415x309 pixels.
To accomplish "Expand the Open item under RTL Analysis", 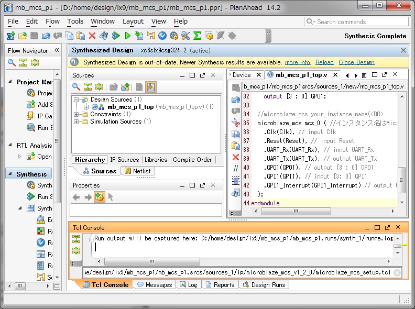I will (19, 157).
